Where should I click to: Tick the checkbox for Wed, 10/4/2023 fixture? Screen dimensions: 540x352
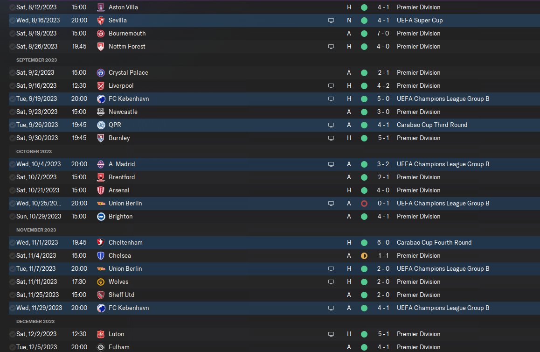coord(13,164)
